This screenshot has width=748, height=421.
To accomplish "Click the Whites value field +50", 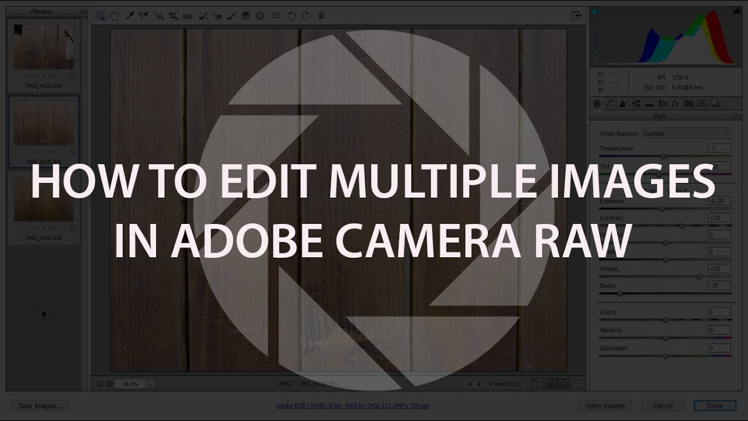I will [719, 269].
